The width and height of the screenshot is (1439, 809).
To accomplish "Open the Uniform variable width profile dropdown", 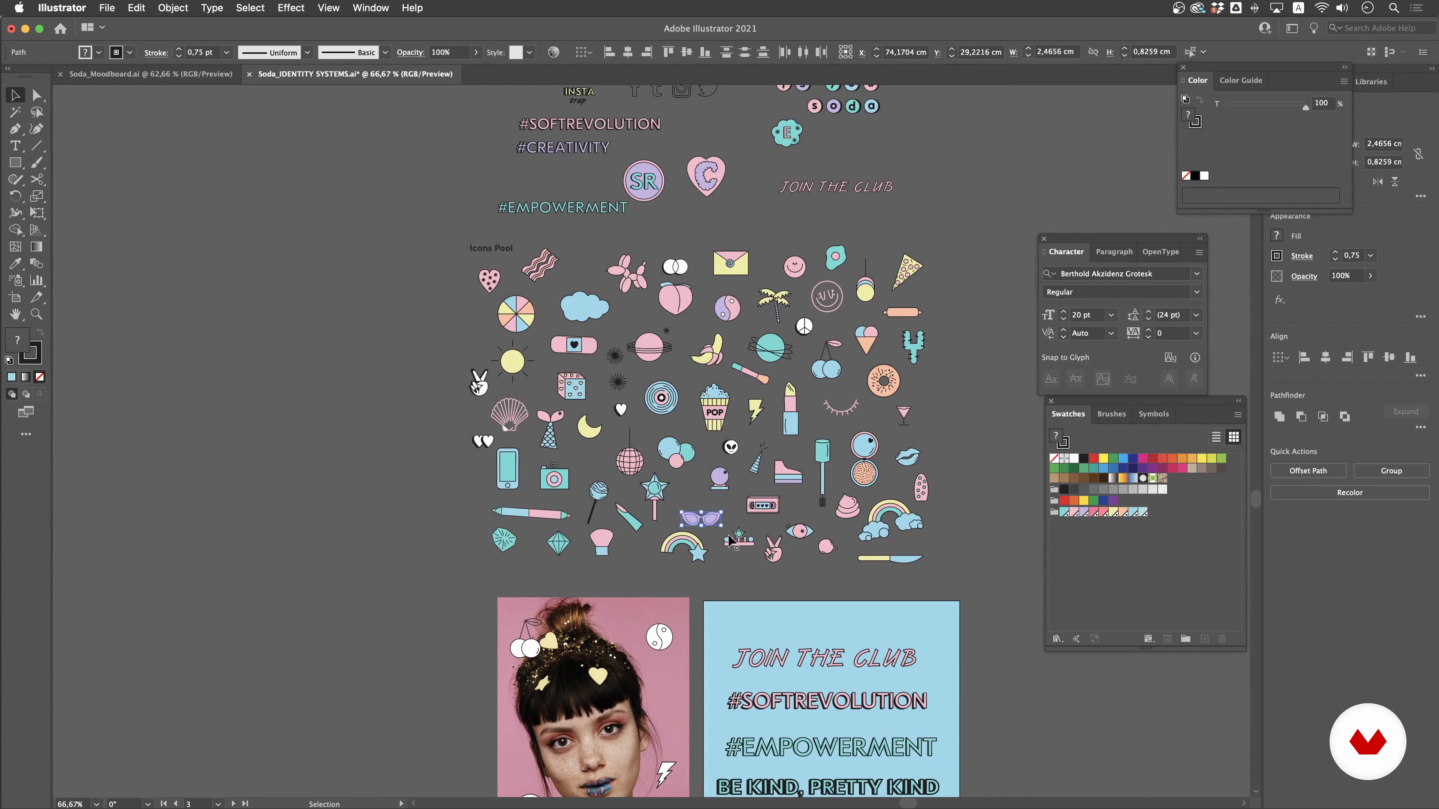I will (307, 52).
